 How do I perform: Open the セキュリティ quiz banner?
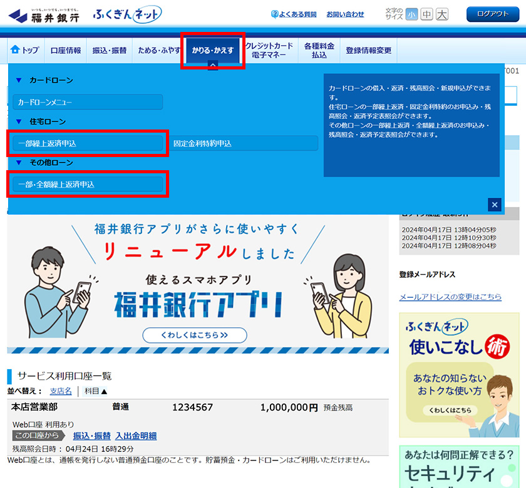[x=459, y=467]
